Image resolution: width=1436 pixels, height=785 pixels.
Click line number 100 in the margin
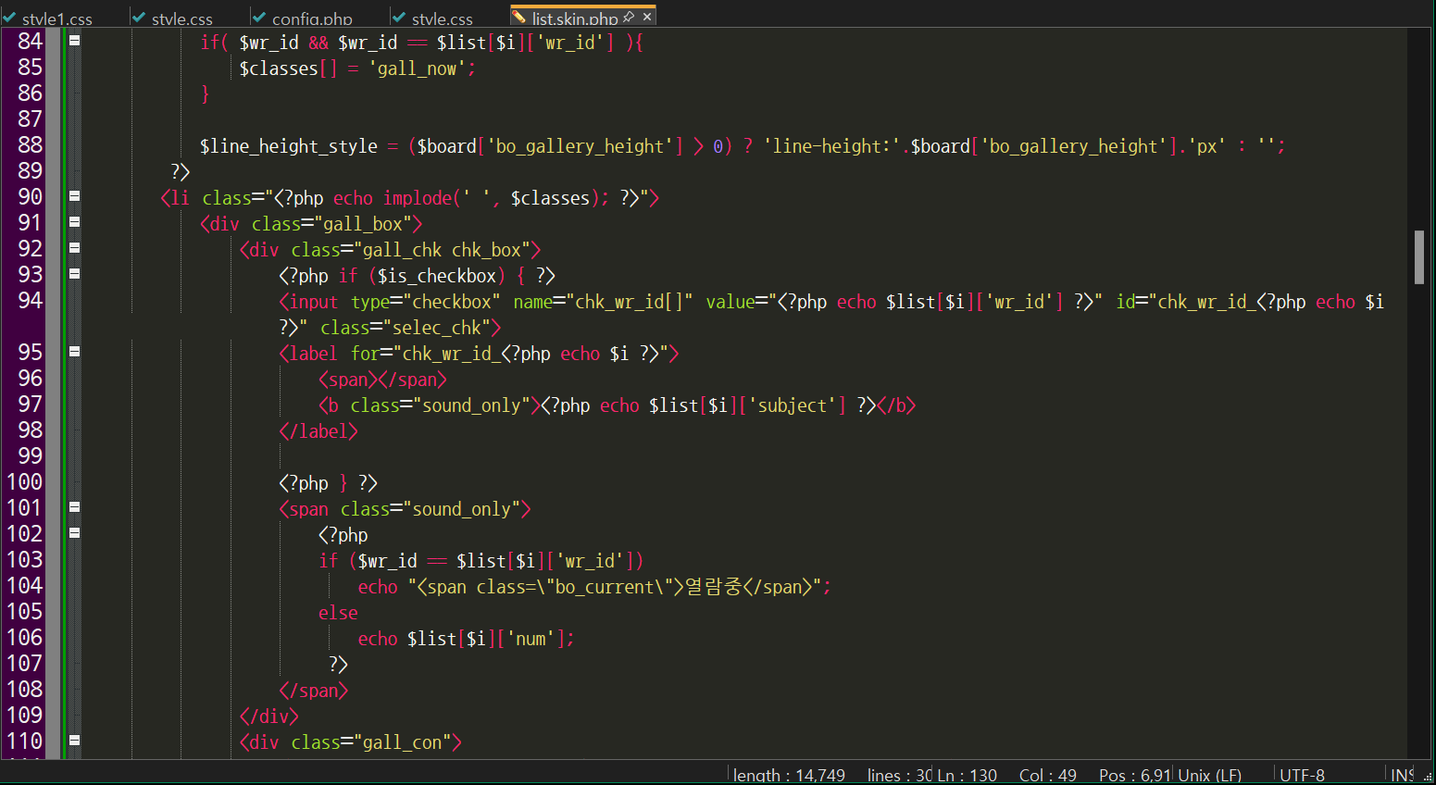[25, 481]
